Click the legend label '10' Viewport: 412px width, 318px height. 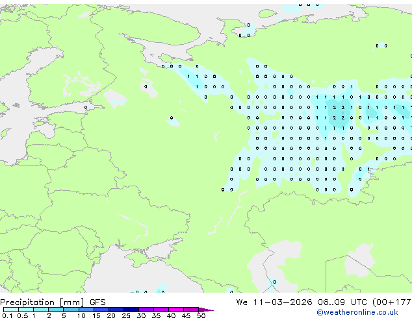81,315
